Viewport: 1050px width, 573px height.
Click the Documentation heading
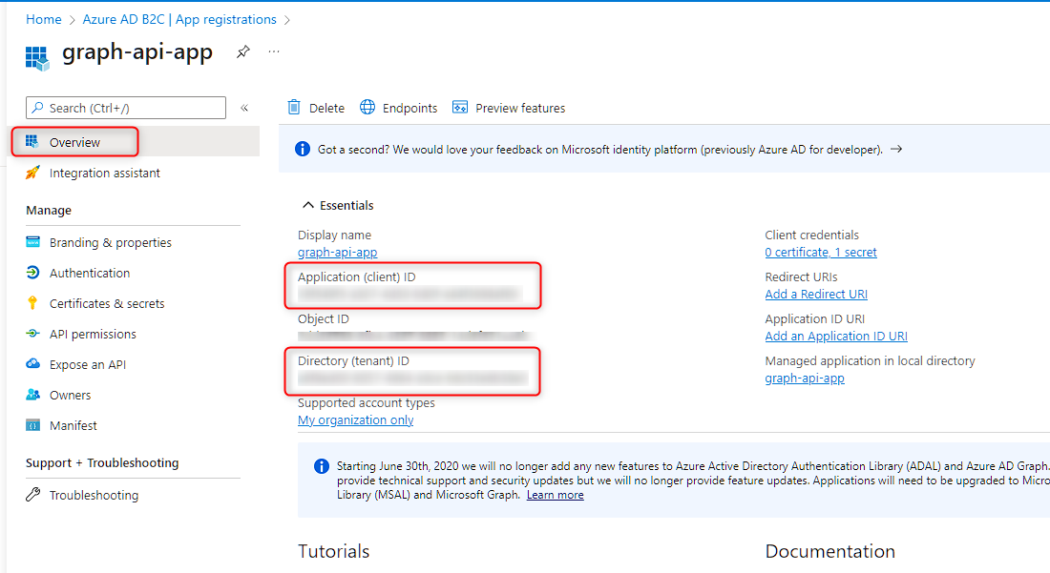click(x=830, y=551)
